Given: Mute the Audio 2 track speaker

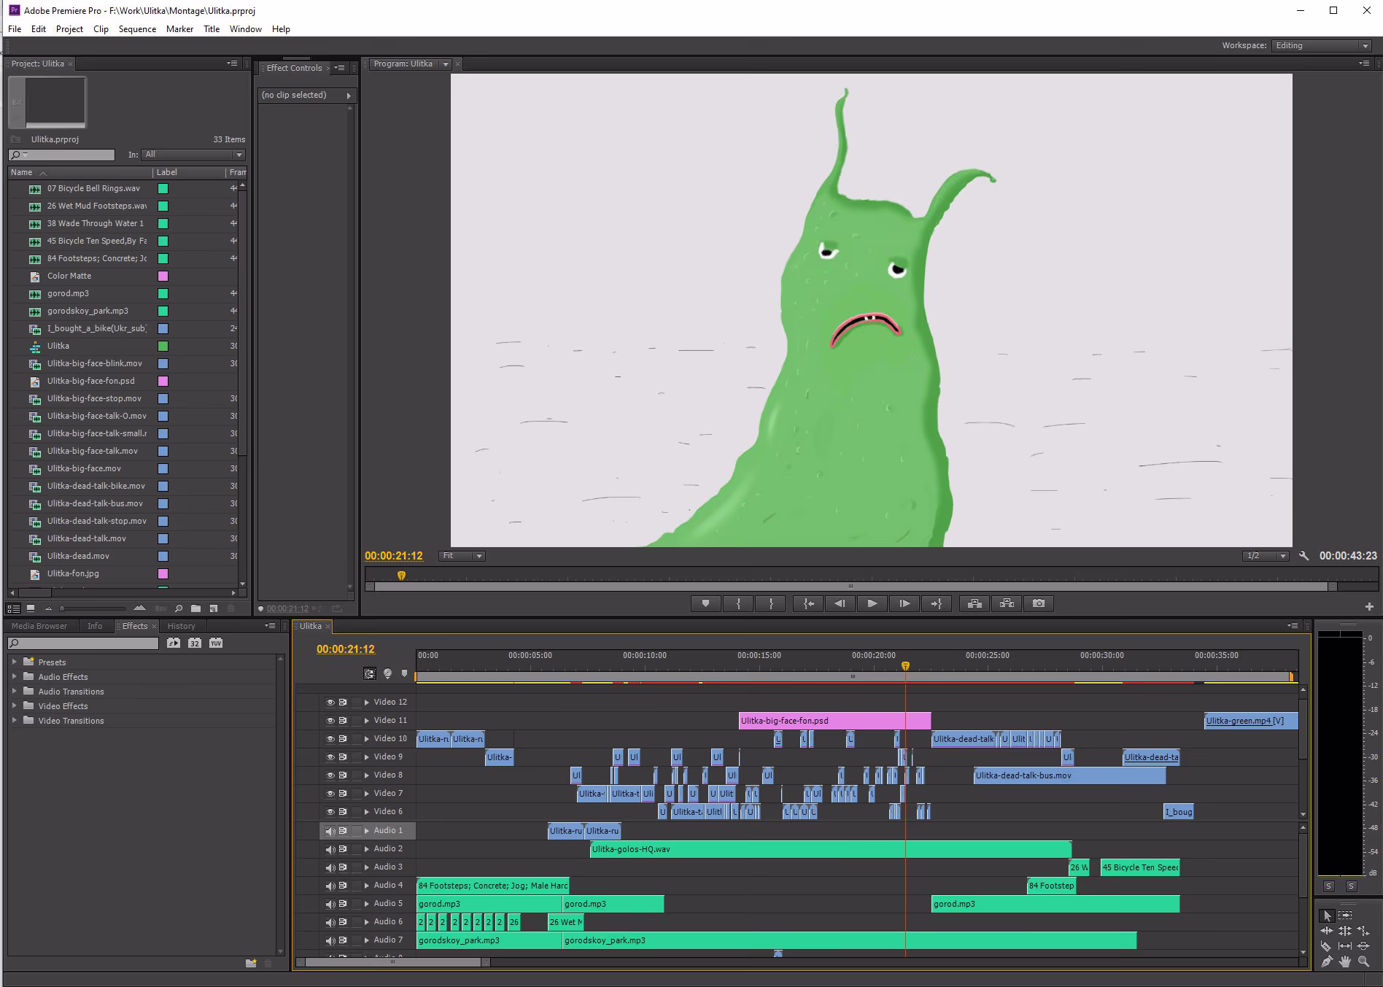Looking at the screenshot, I should [x=330, y=849].
